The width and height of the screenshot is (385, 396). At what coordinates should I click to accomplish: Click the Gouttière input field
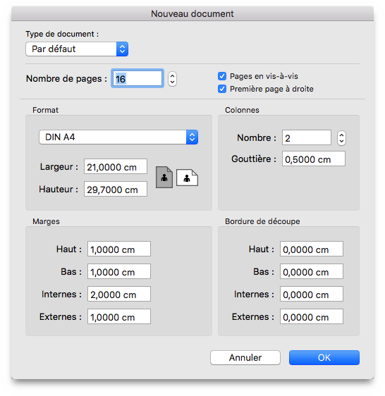(x=314, y=159)
